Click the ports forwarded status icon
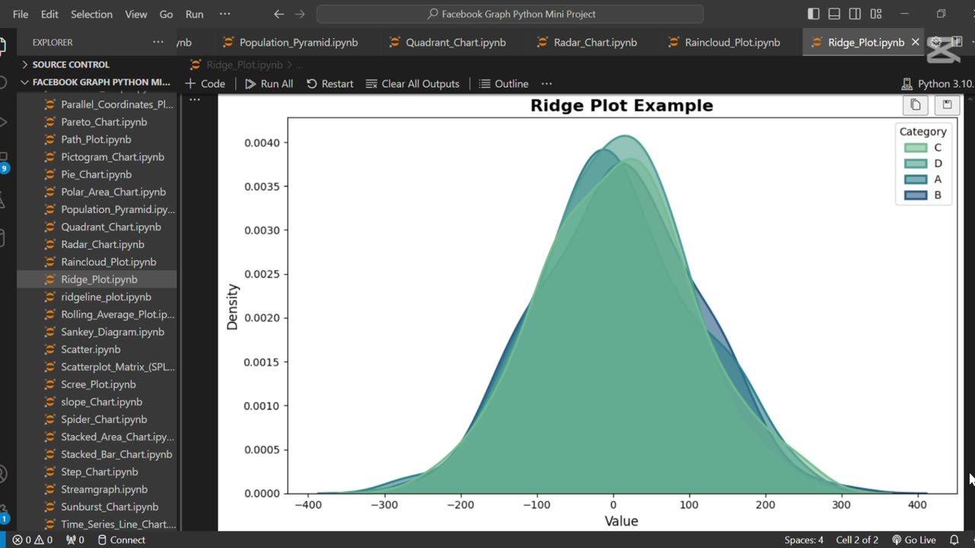 [x=75, y=540]
